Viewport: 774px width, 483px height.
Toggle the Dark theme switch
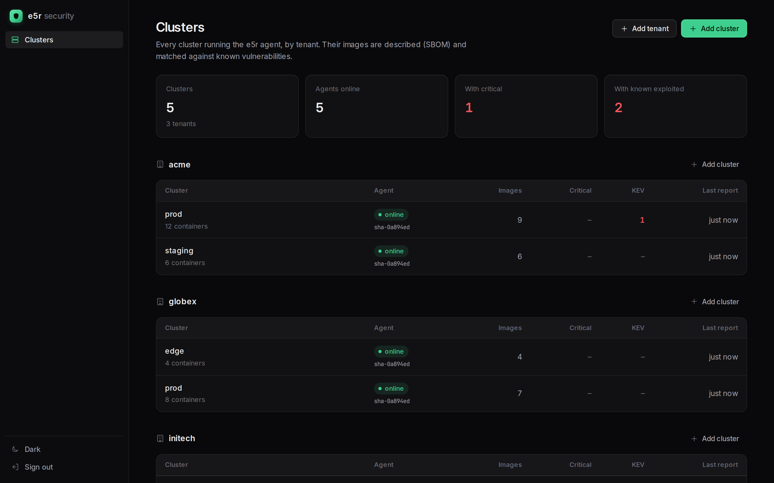pos(64,449)
